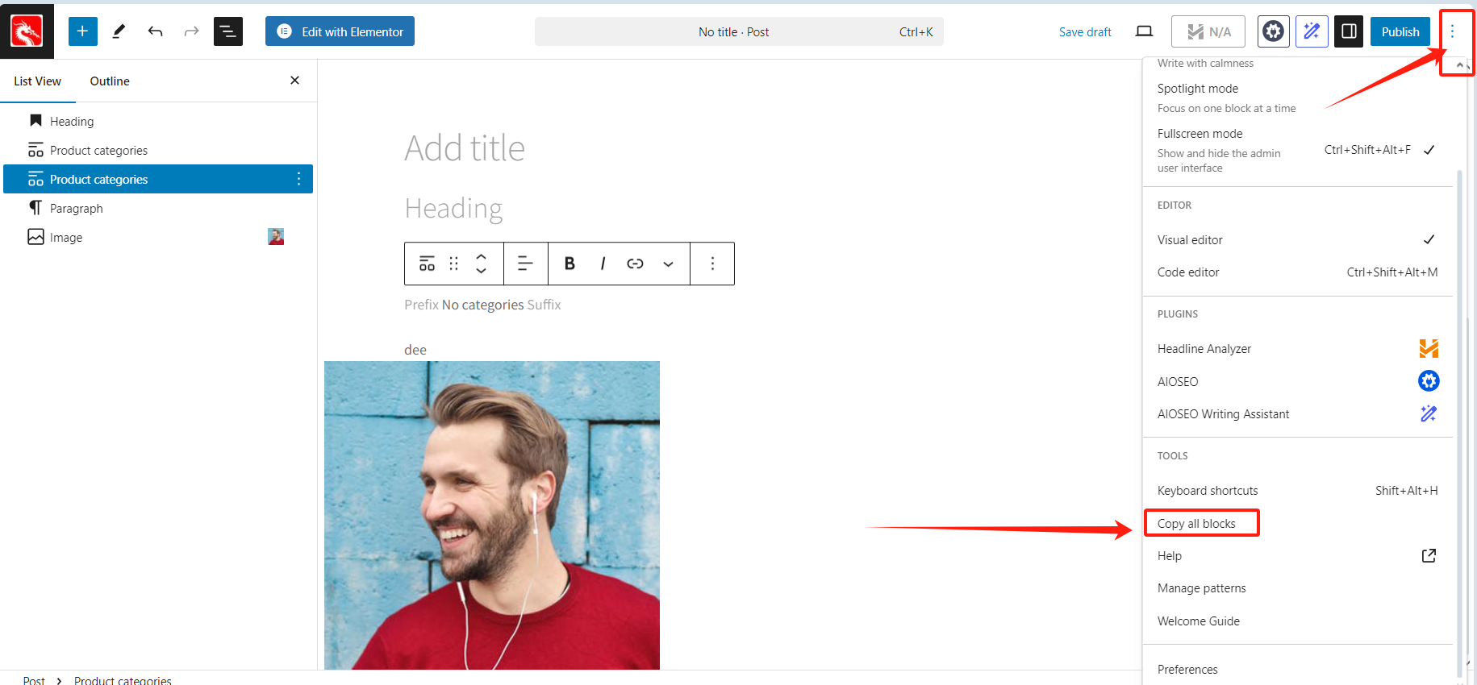Open Headline Analyzer from Plugins menu

pyautogui.click(x=1298, y=349)
